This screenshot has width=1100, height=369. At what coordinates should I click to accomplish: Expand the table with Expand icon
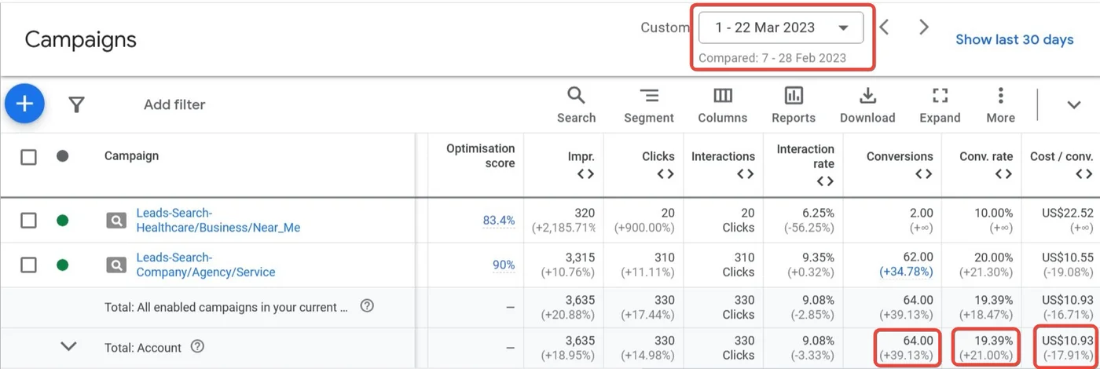point(940,104)
